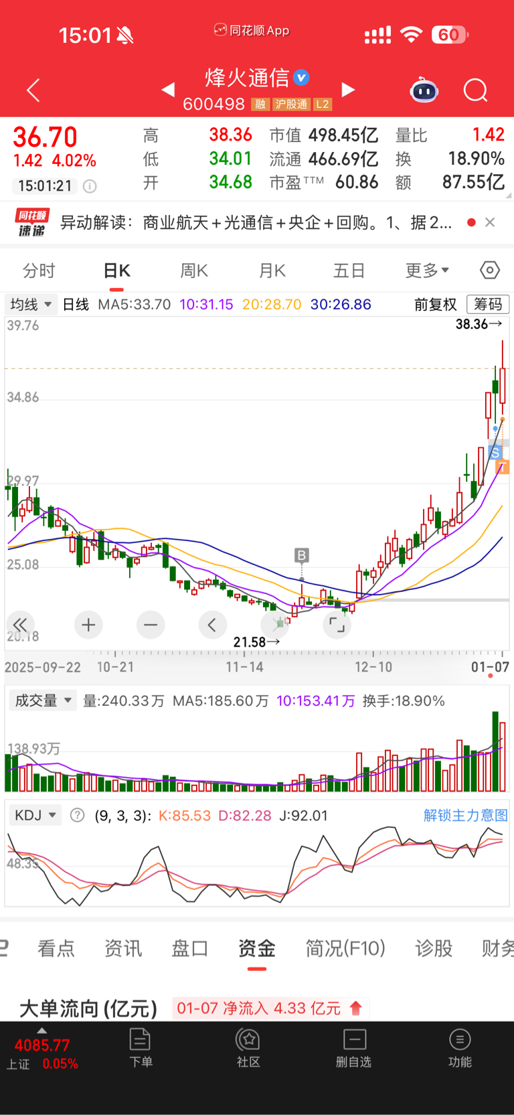Tap 大单流向 (亿元) heading
This screenshot has width=514, height=1115.
point(88,1009)
